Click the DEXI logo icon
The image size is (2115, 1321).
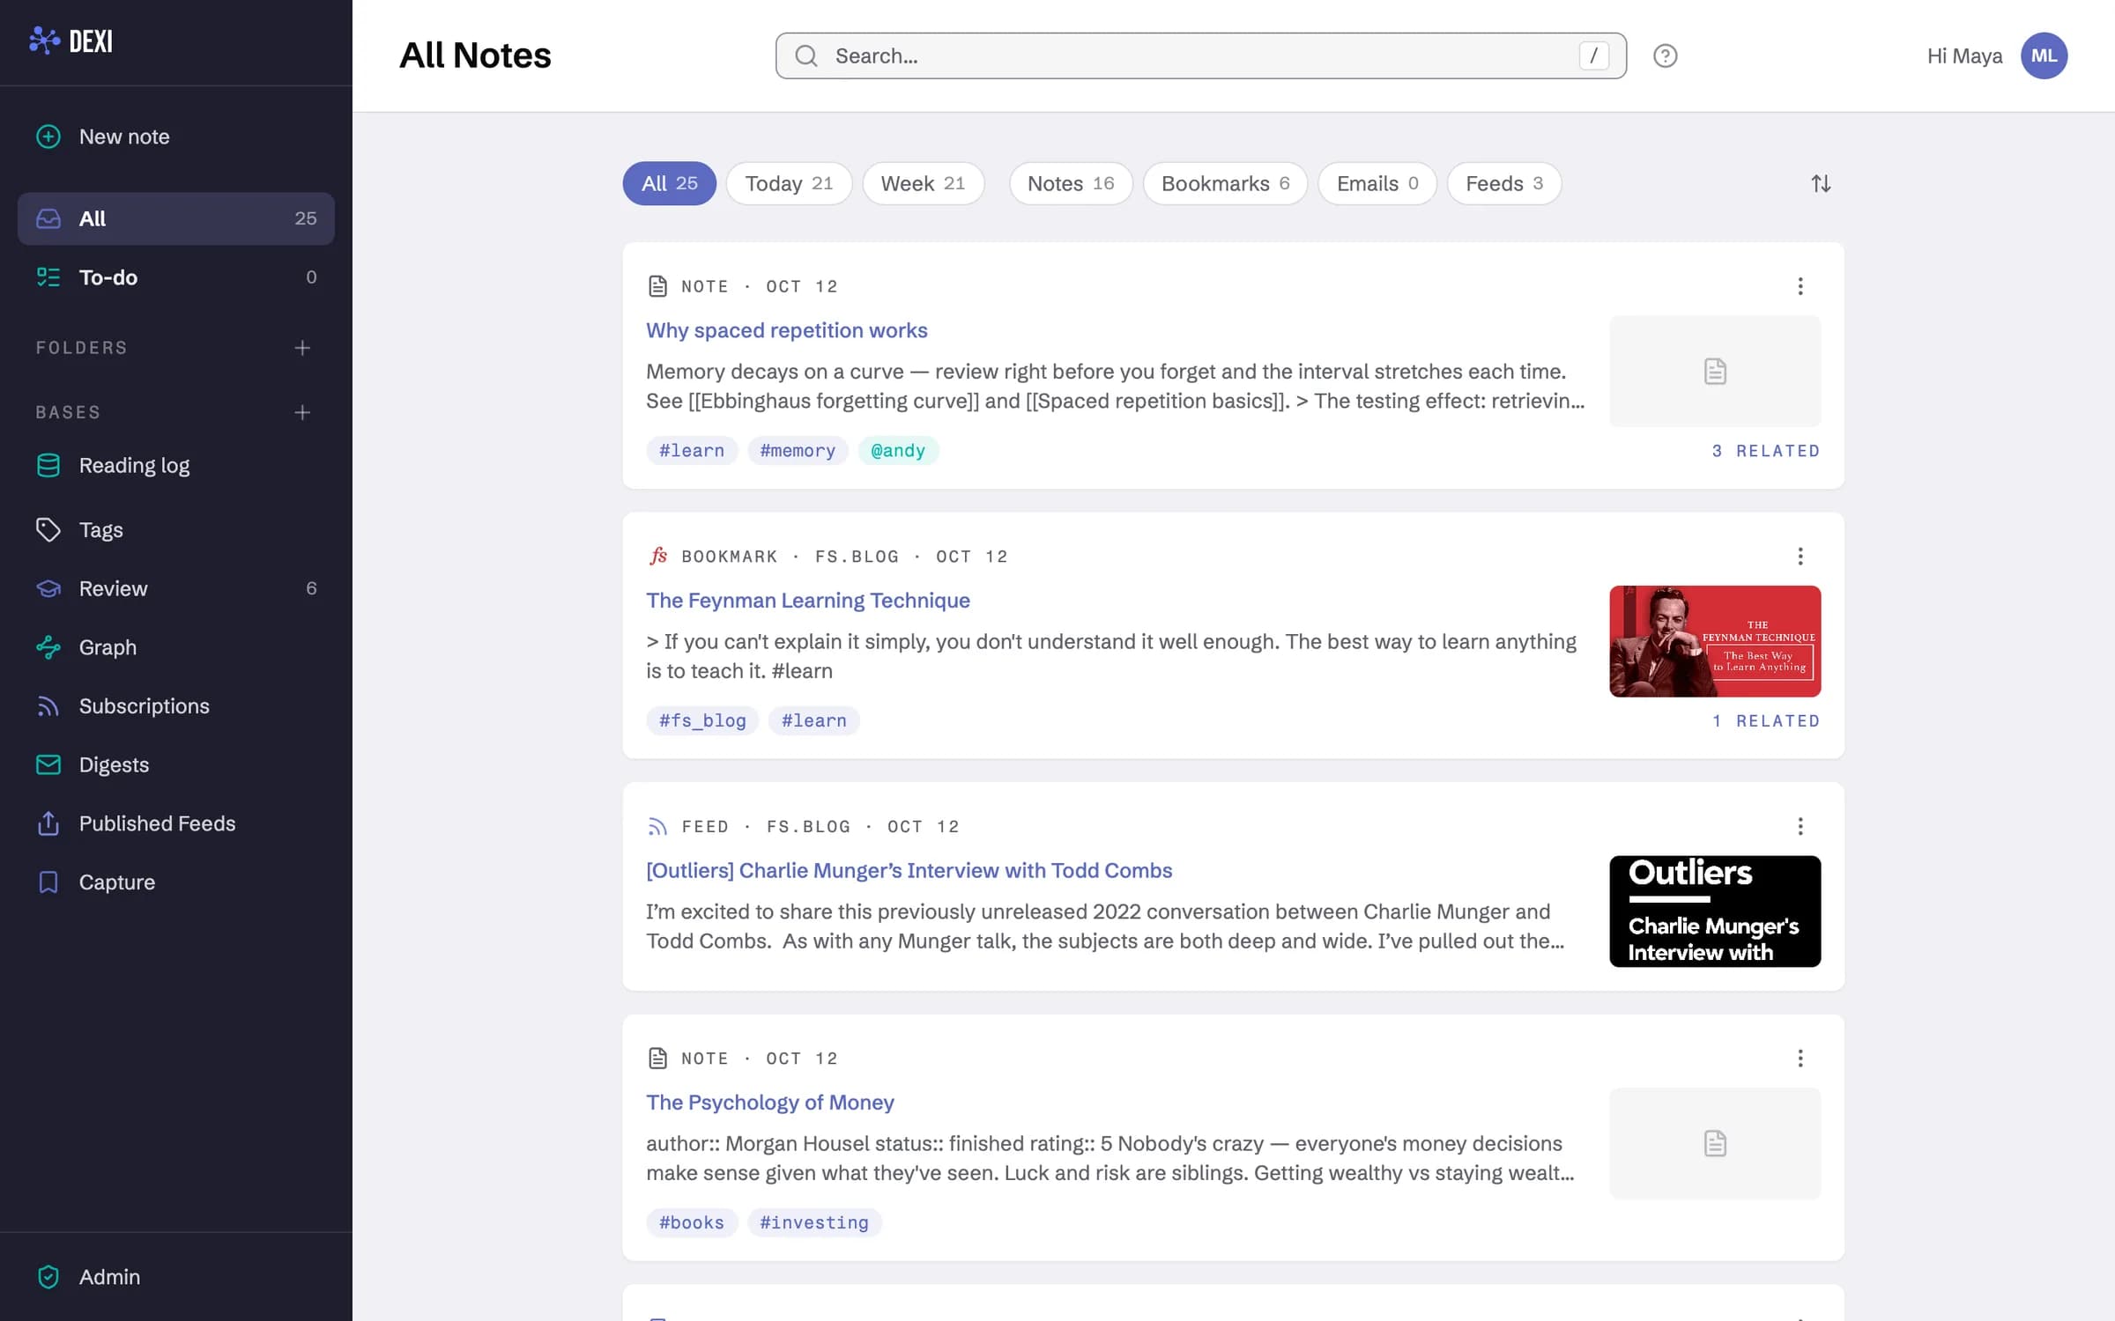pyautogui.click(x=44, y=41)
